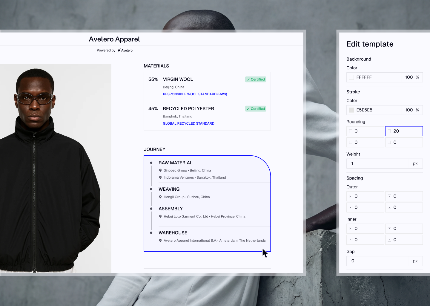The width and height of the screenshot is (430, 306).
Task: Focus the top-right Rounding field showing 20
Action: pyautogui.click(x=404, y=131)
